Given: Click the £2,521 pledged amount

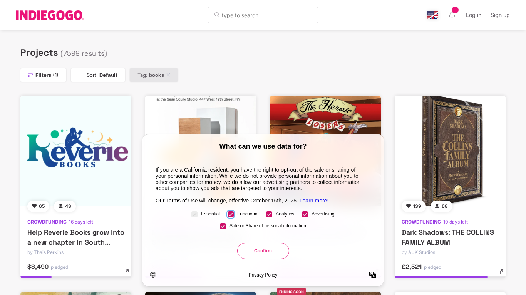Looking at the screenshot, I should click(x=412, y=267).
